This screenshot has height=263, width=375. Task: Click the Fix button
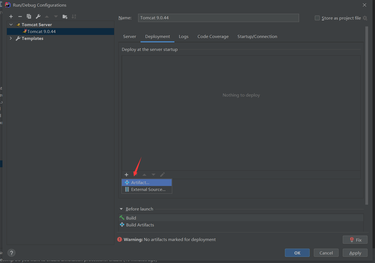point(355,240)
